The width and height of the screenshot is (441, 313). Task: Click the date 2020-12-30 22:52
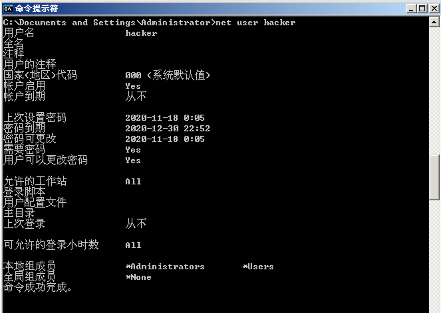pyautogui.click(x=168, y=129)
